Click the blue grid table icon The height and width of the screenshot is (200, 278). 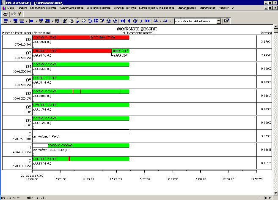coord(47,21)
